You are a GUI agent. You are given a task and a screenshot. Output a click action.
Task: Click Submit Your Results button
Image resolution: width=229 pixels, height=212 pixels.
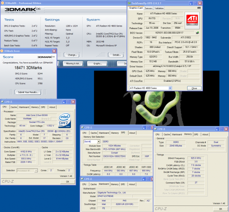click(28, 92)
